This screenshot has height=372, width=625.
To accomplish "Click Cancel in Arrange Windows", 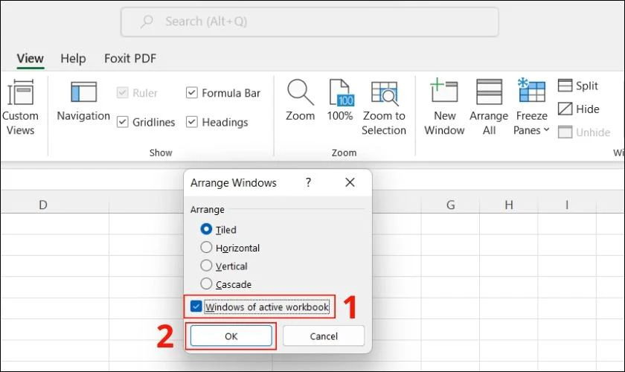I will coord(324,336).
